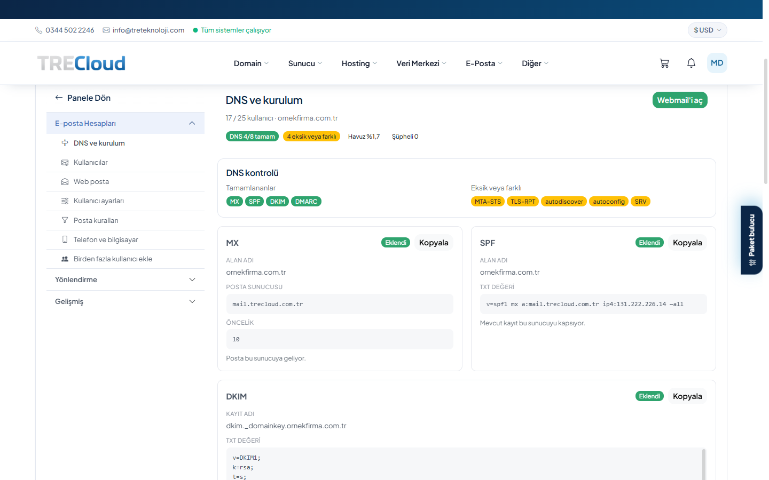
Task: Open the Veri Merkezi menu
Action: point(421,63)
